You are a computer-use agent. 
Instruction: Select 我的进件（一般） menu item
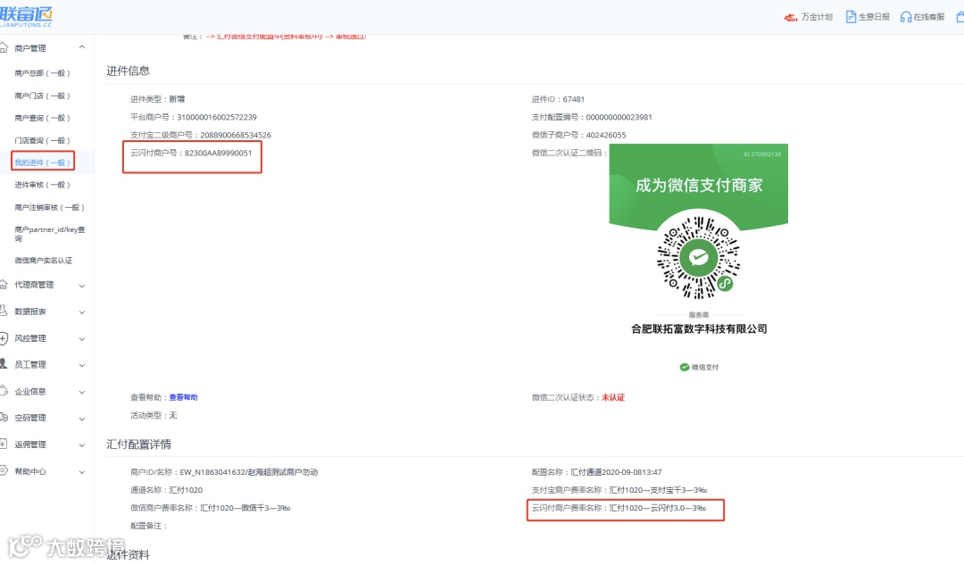pos(43,162)
